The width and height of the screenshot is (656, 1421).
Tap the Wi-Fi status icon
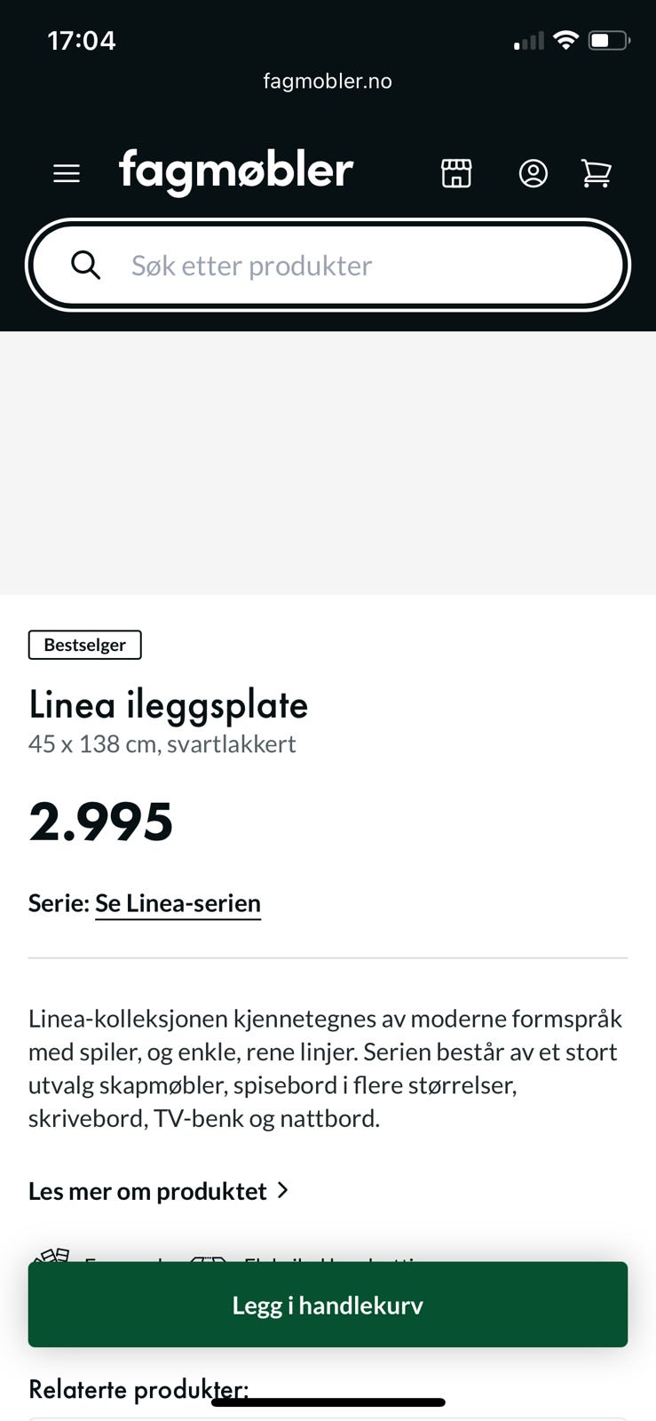point(565,40)
